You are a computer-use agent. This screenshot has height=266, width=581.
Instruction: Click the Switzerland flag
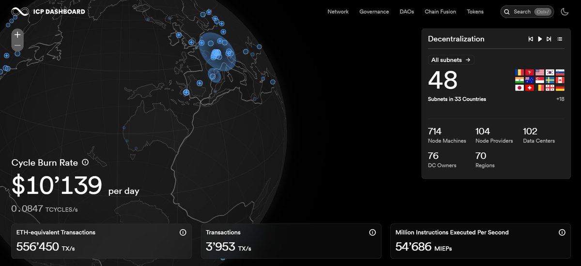point(530,88)
